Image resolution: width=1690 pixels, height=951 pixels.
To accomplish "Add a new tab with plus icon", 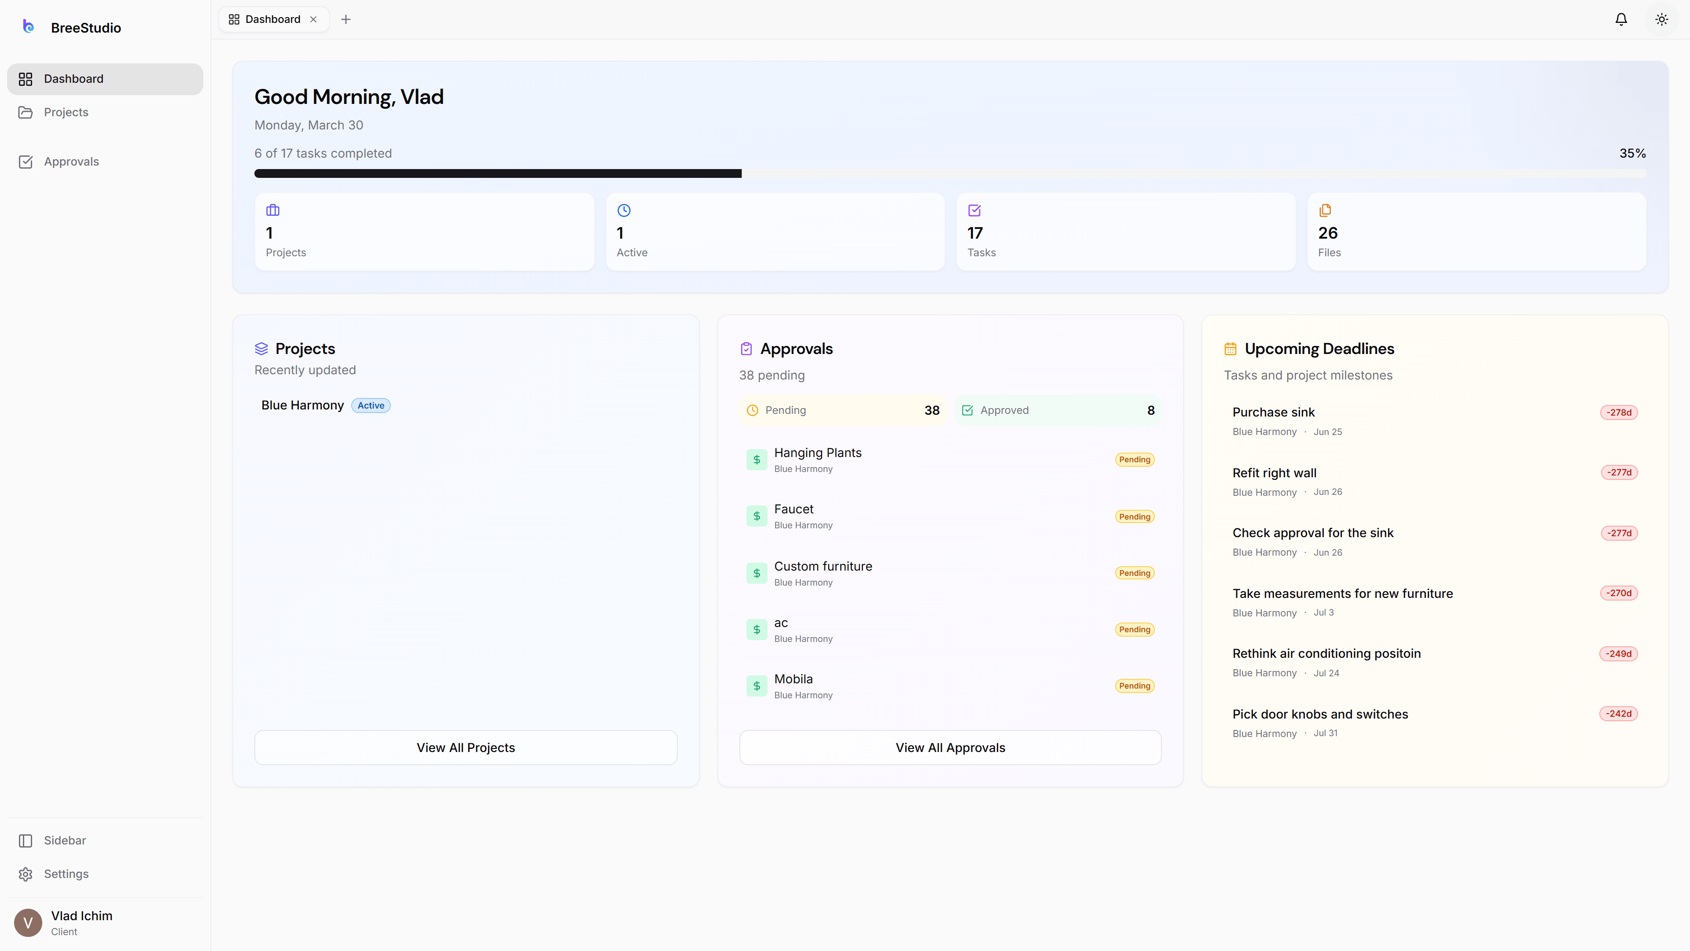I will coord(346,19).
